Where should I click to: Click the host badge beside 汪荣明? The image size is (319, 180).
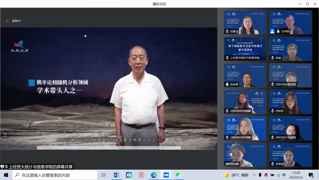point(272,31)
